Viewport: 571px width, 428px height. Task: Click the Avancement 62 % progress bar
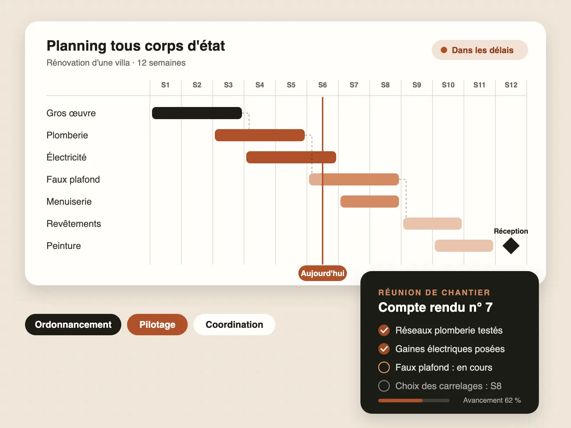tap(414, 401)
